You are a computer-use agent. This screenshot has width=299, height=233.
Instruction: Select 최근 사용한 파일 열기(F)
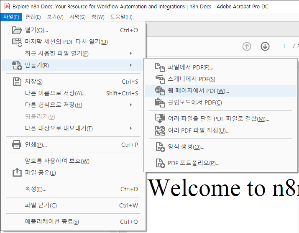point(73,54)
